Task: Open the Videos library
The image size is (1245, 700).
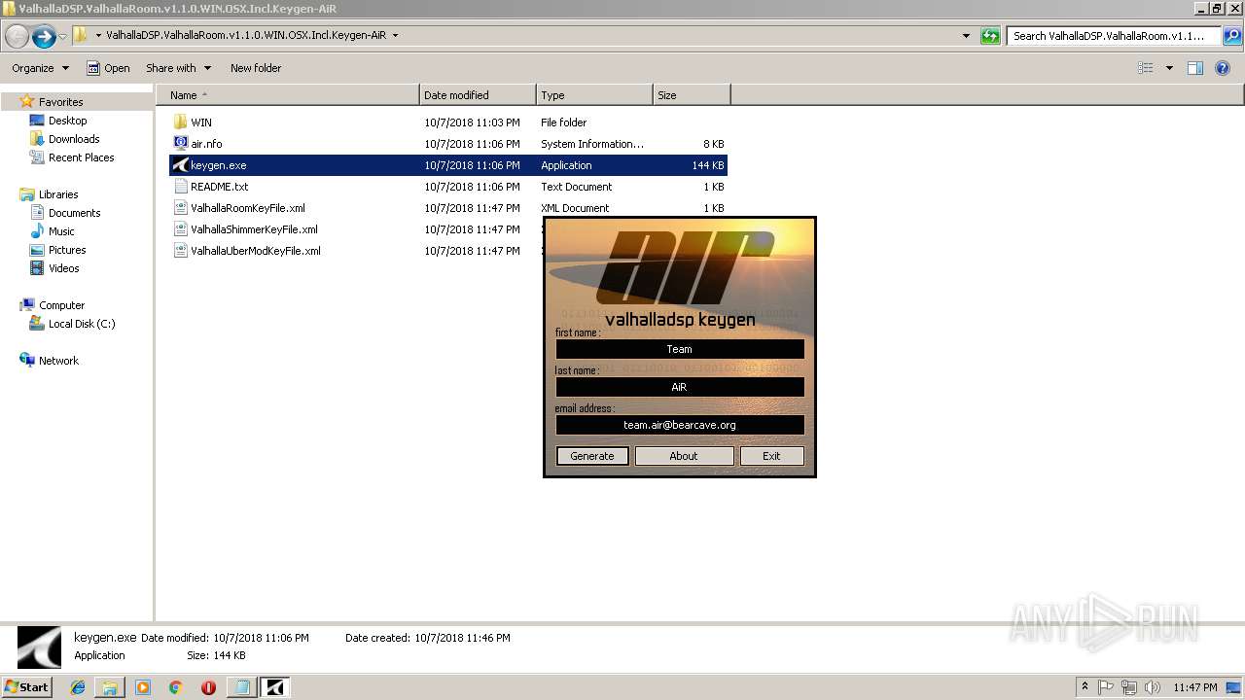Action: point(63,268)
